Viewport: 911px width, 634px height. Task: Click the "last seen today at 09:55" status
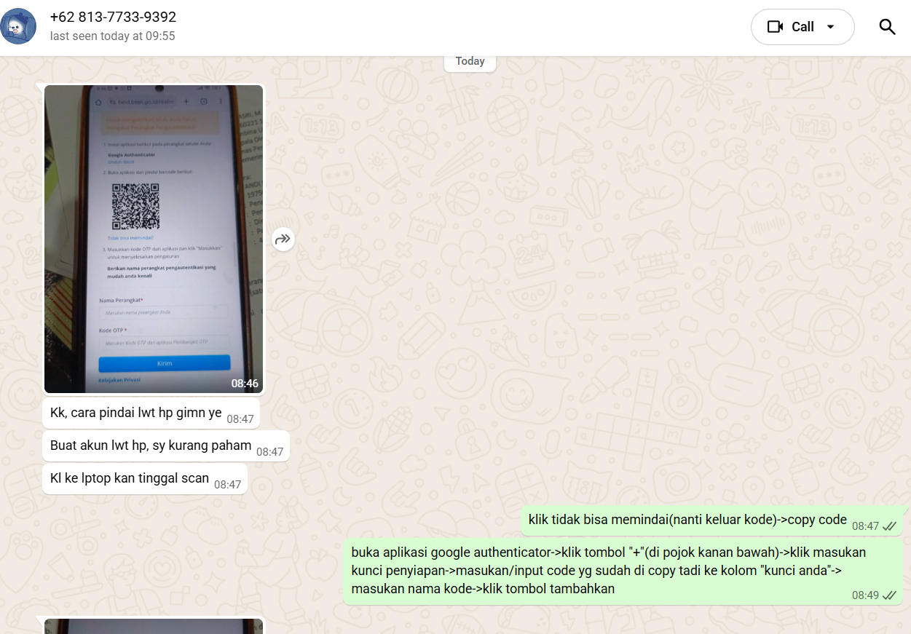113,36
